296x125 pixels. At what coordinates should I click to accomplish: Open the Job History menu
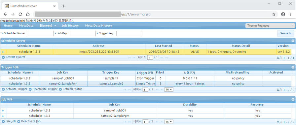tap(70, 26)
